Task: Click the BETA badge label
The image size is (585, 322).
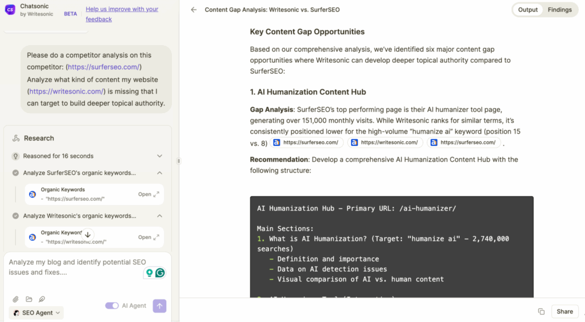Action: point(70,14)
